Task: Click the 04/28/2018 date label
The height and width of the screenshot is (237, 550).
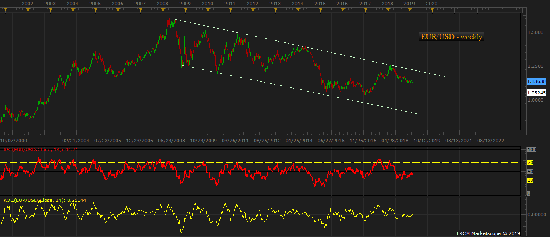Action: click(395, 140)
